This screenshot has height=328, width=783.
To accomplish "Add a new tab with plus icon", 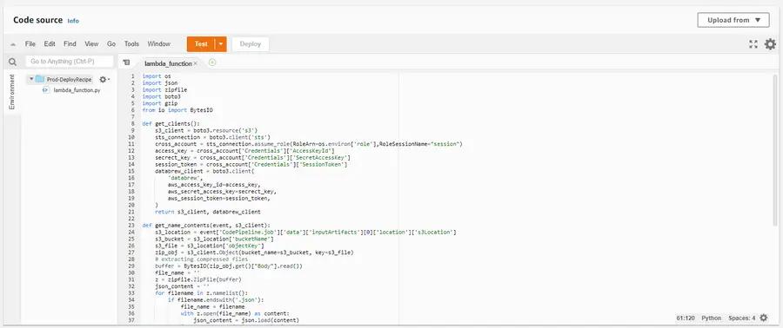I will (212, 62).
